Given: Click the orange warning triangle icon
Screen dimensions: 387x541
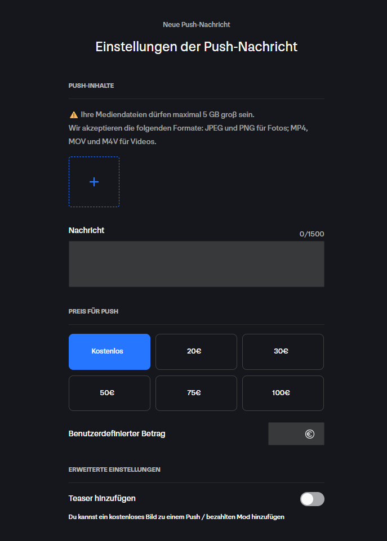Looking at the screenshot, I should coord(74,115).
